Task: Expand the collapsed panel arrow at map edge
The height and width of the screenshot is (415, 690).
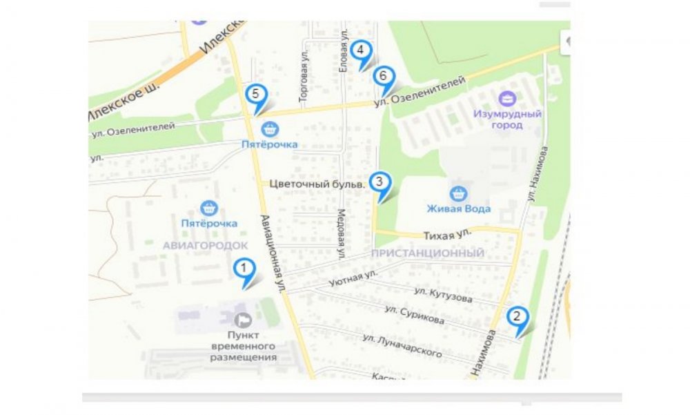Action: coord(566,42)
